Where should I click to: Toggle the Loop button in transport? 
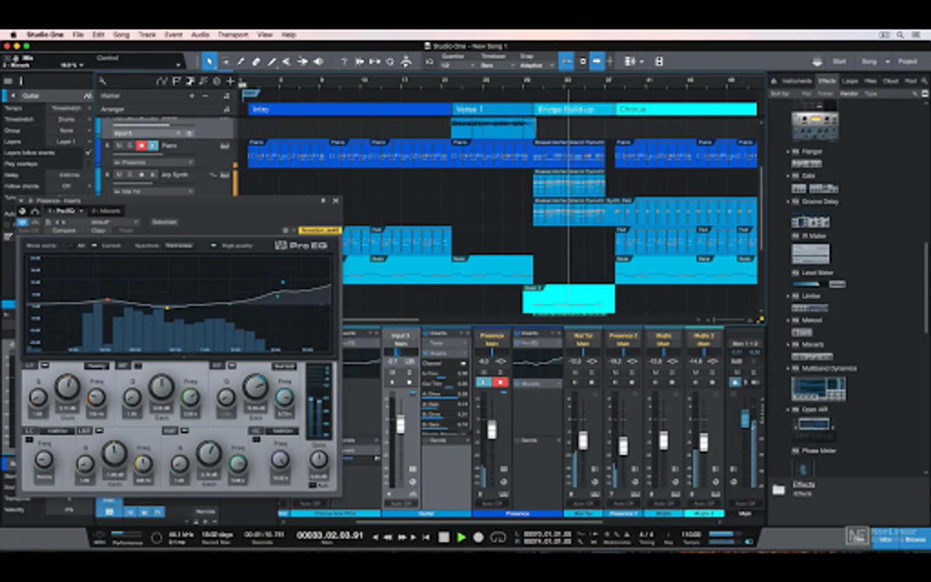click(x=497, y=537)
